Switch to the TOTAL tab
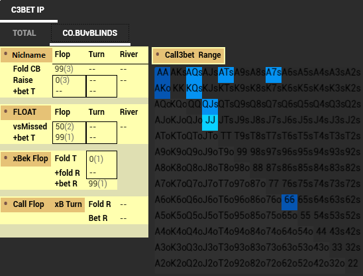The width and height of the screenshot is (363, 276). 25,33
